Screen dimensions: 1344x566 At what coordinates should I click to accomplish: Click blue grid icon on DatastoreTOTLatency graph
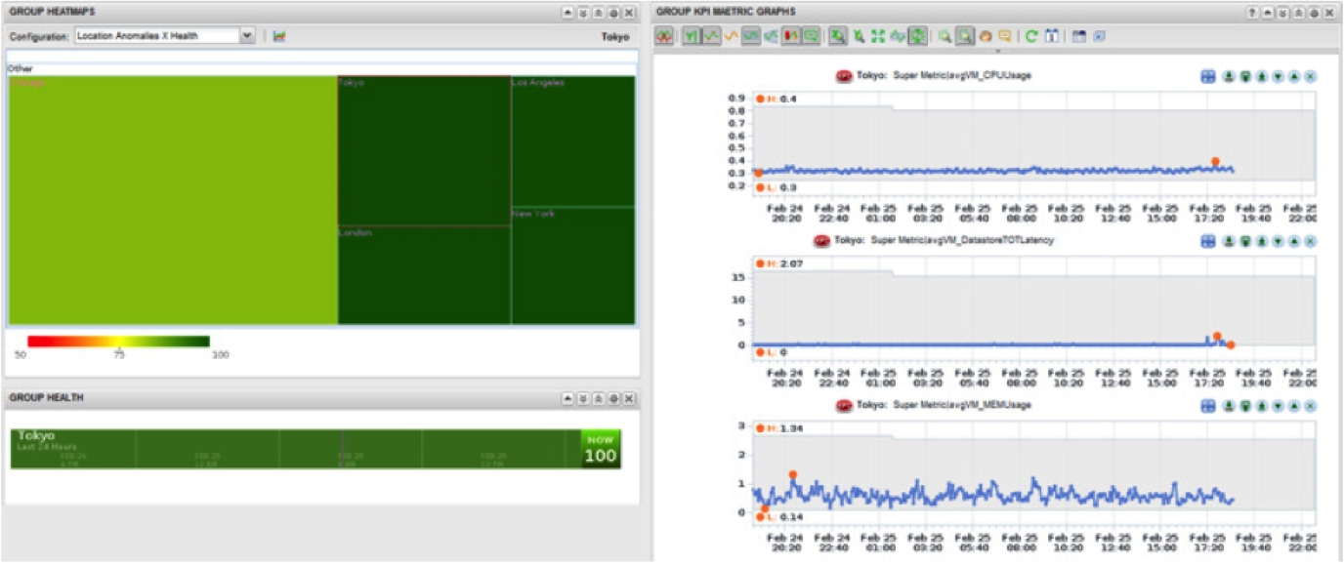[1208, 240]
